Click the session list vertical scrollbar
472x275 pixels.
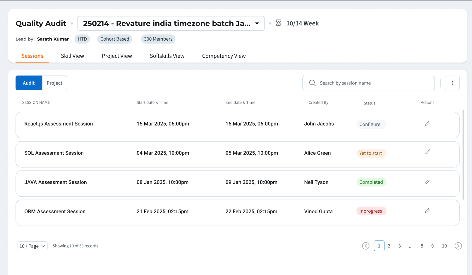point(463,155)
